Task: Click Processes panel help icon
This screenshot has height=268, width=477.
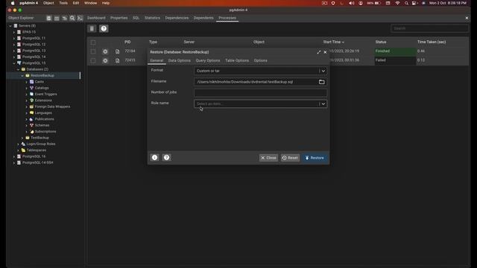Action: pos(104,28)
